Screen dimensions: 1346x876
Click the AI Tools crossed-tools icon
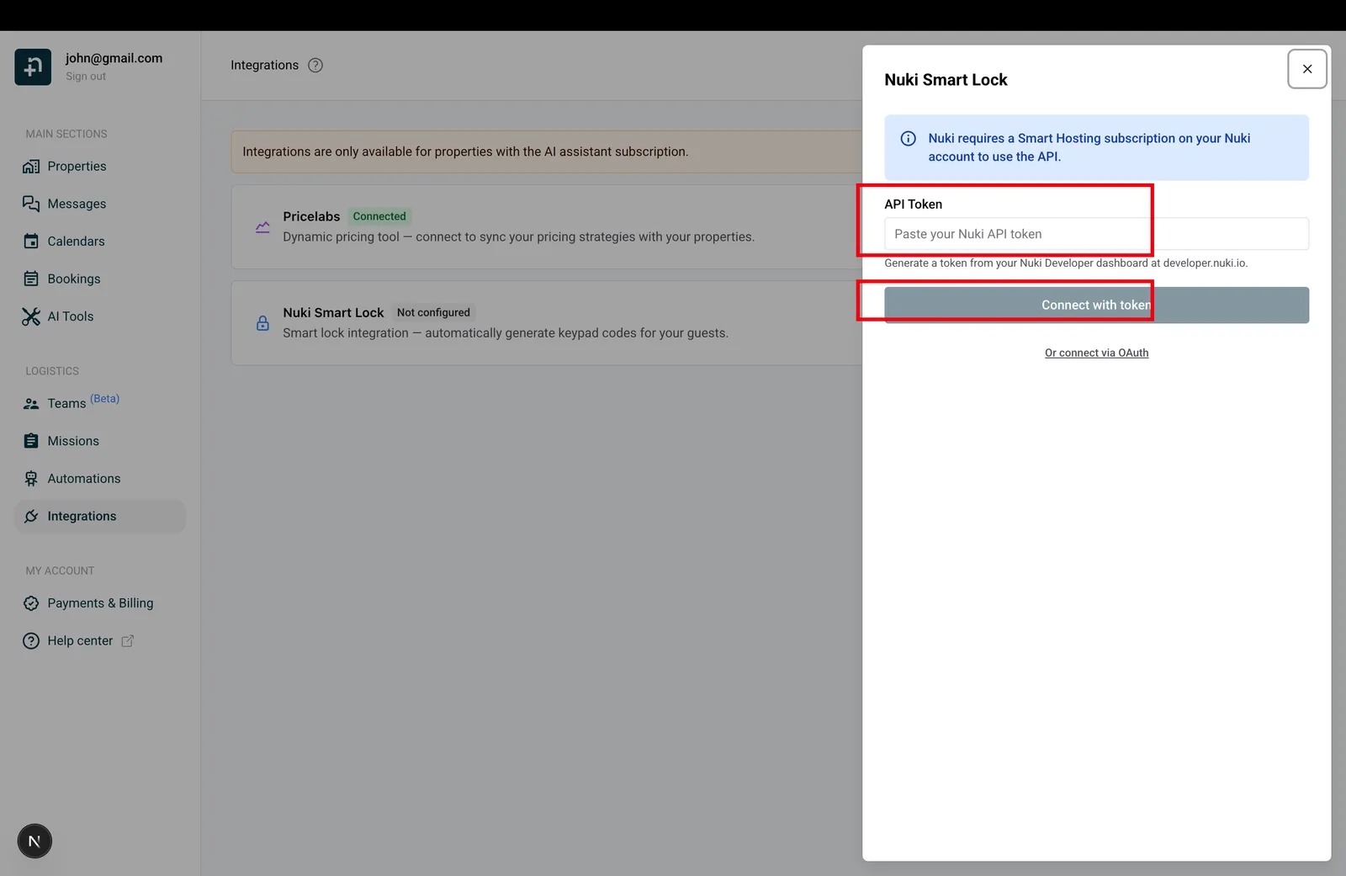(x=31, y=316)
